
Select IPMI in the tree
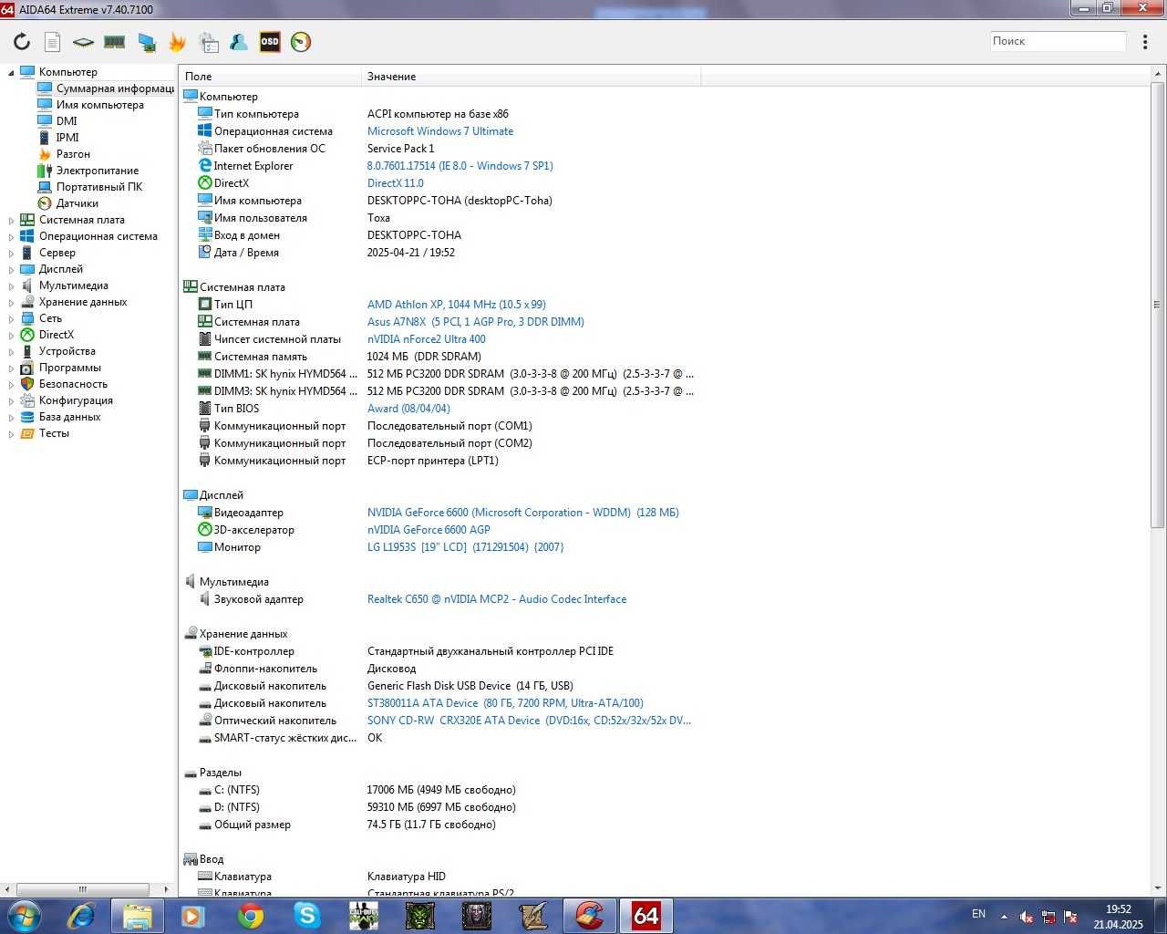click(x=67, y=138)
